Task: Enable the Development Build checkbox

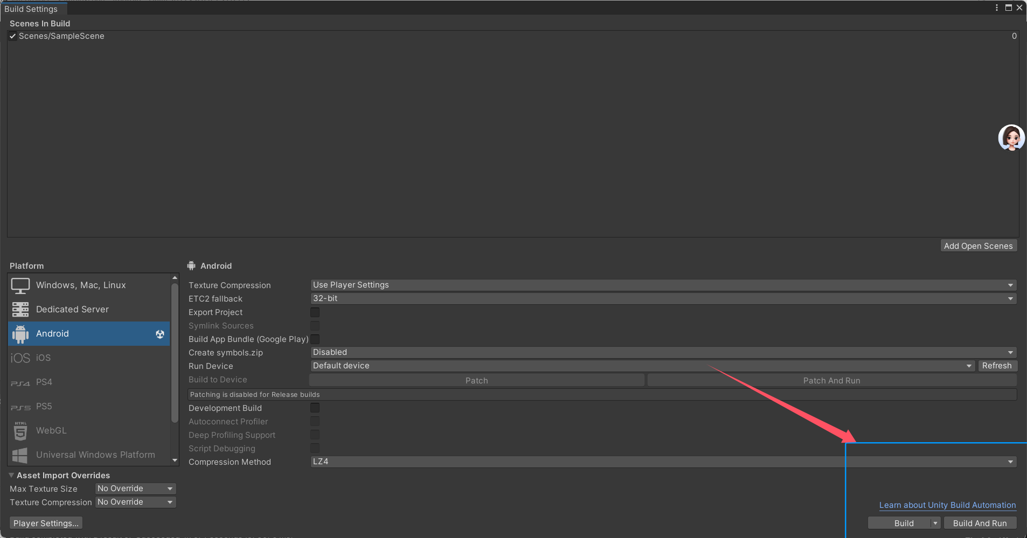Action: coord(315,408)
